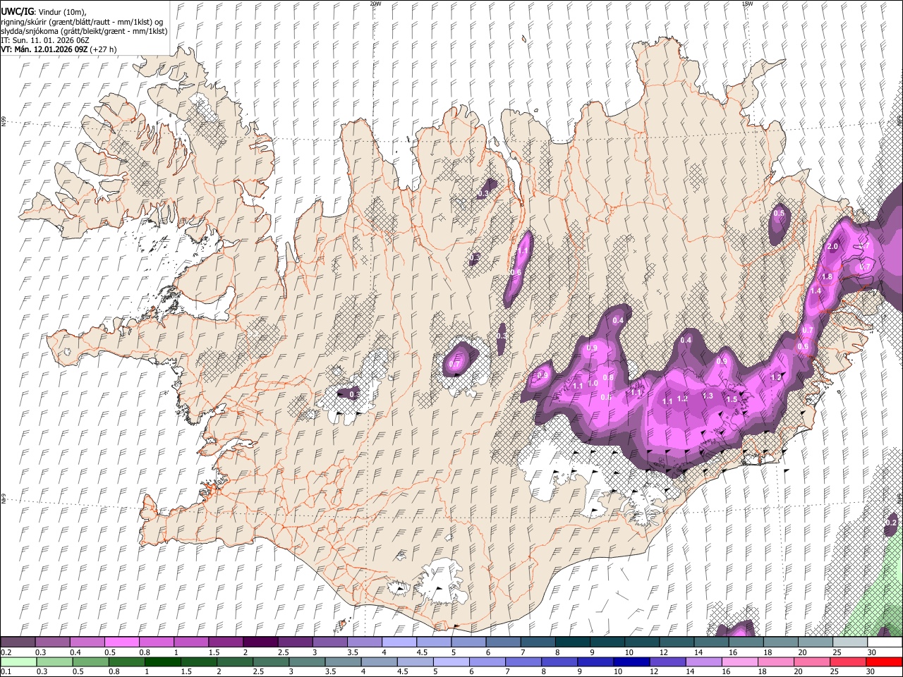Screen dimensions: 903x677
Task: Click the '0.2' label in the upper legend
Action: click(6, 652)
